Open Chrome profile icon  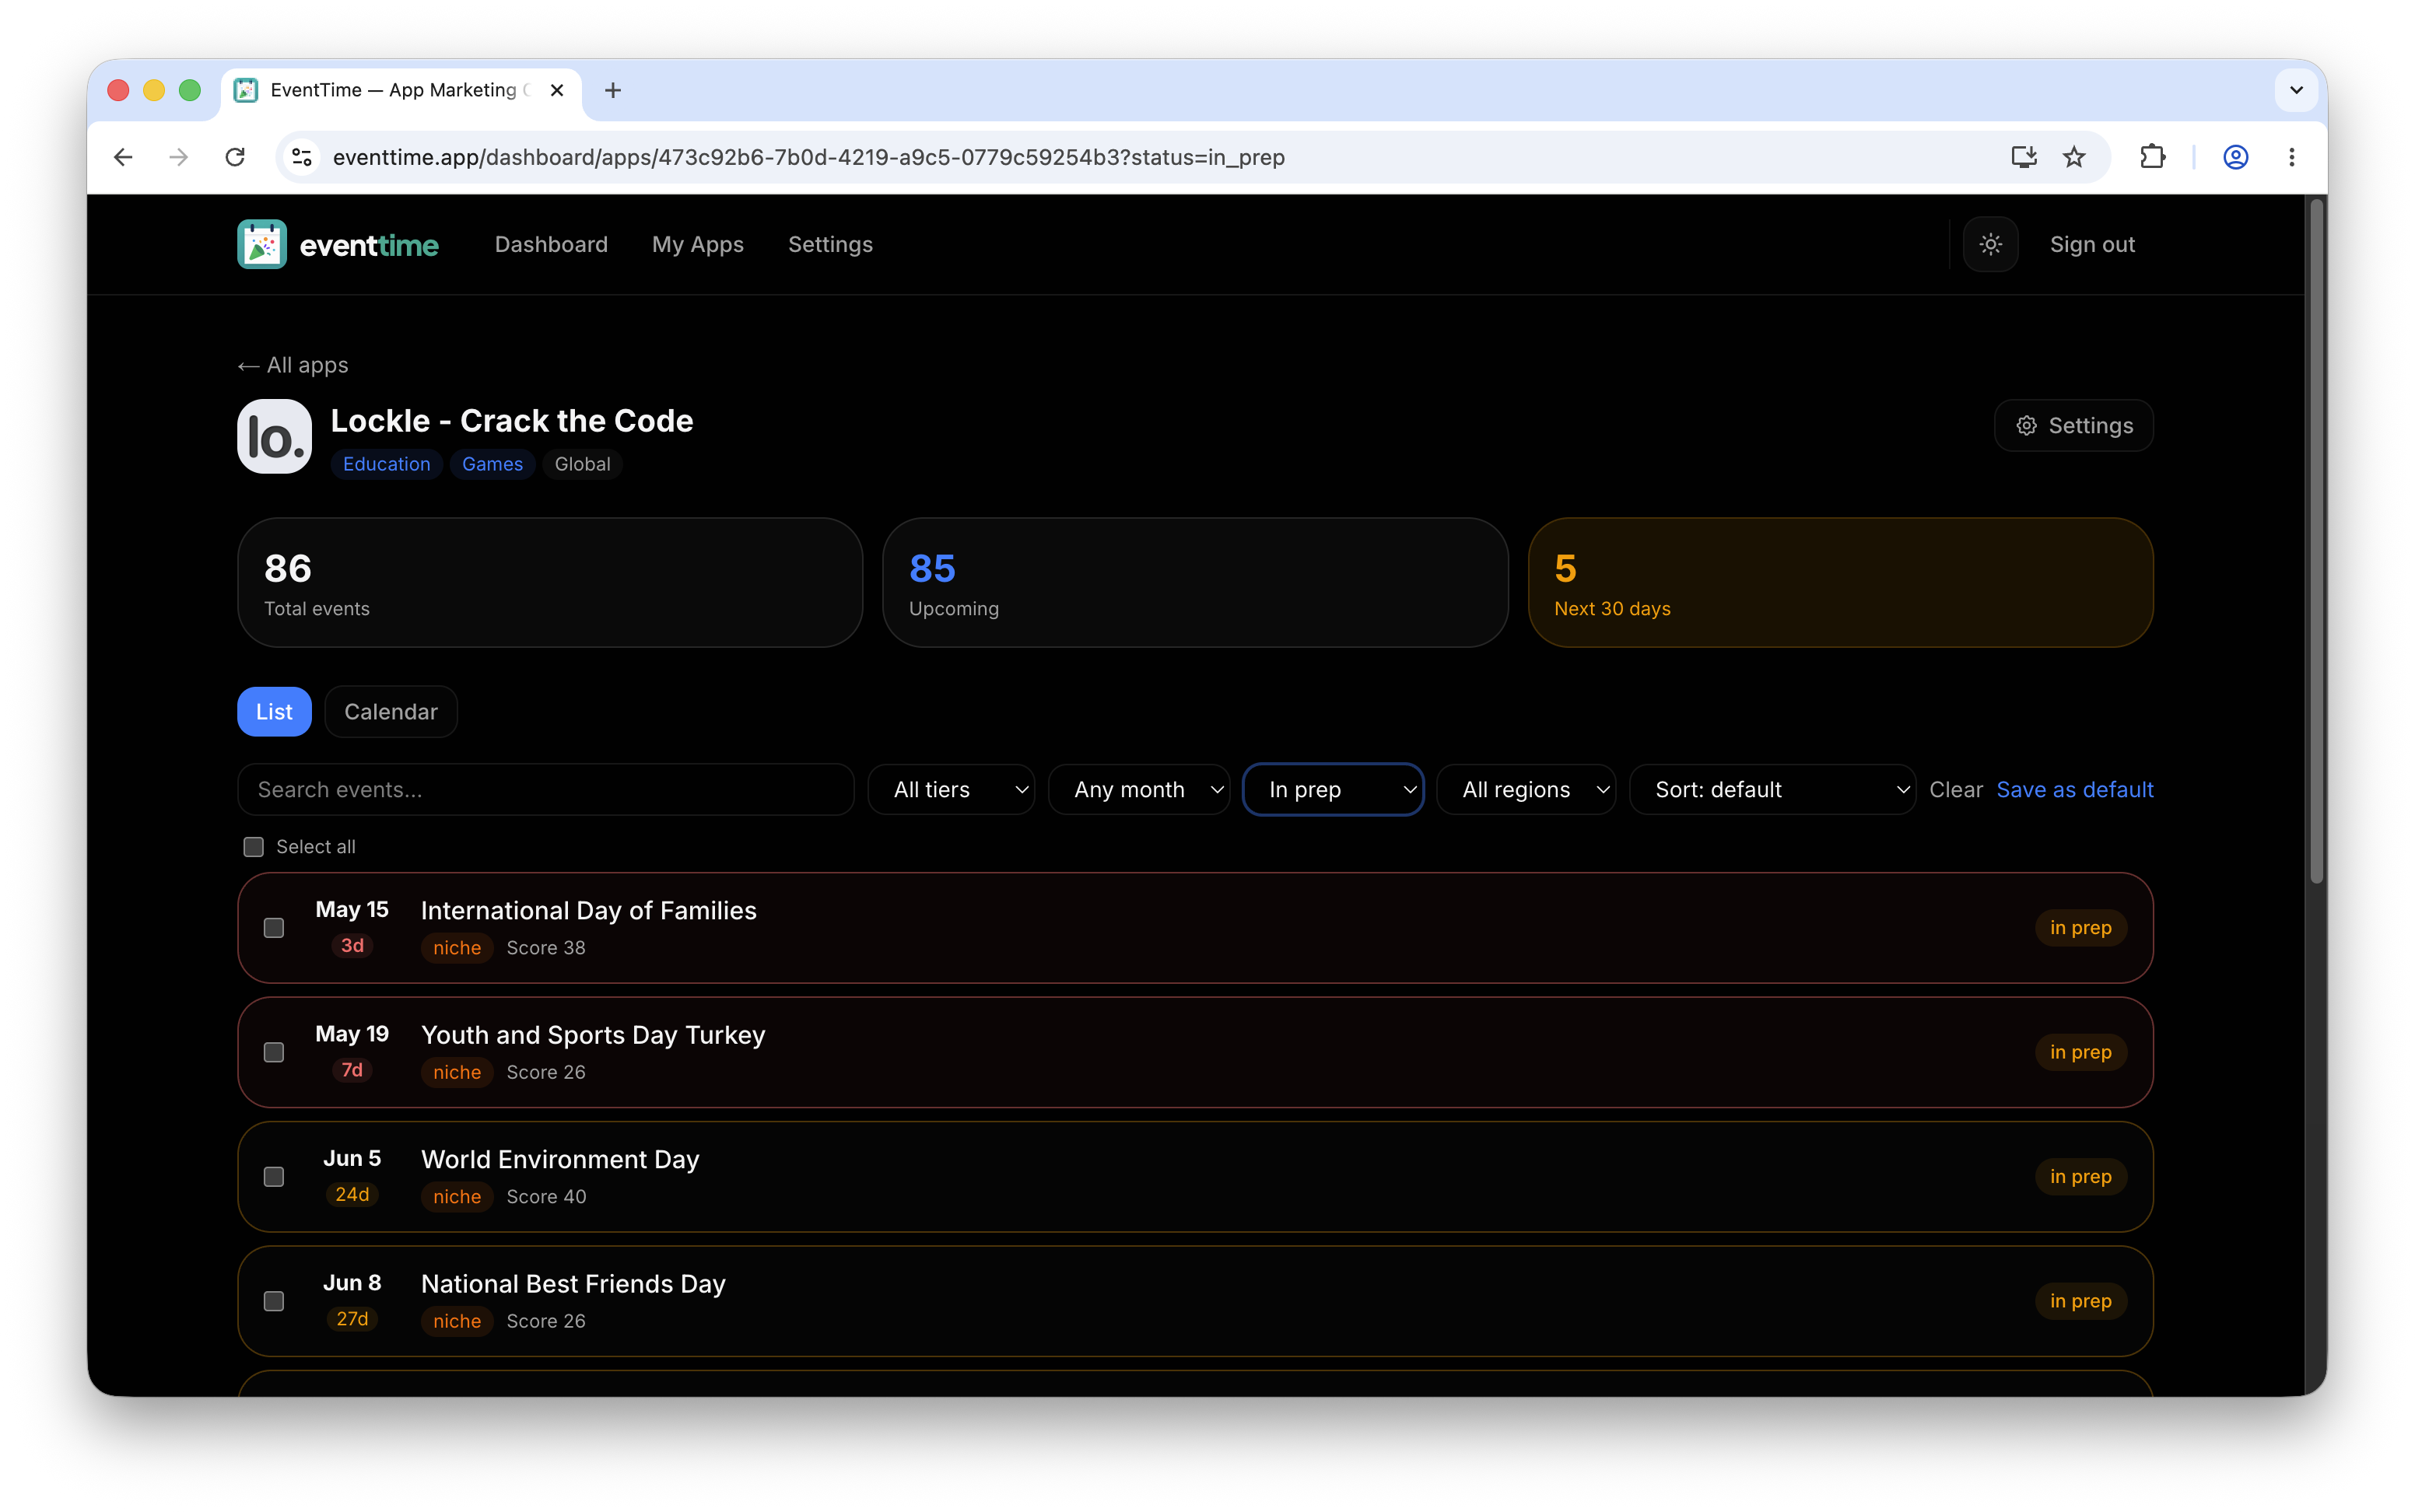click(2236, 157)
